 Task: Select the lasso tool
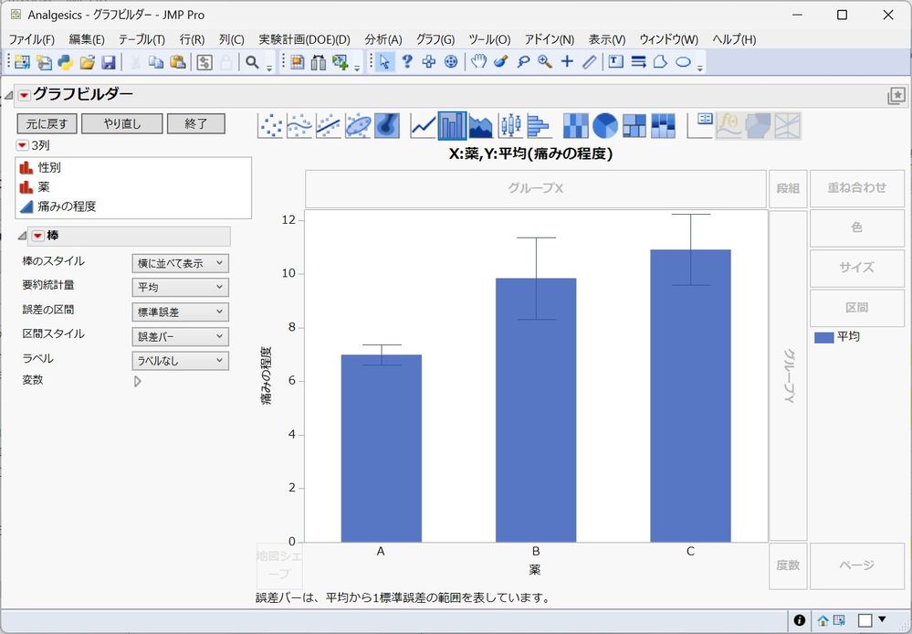(x=523, y=62)
